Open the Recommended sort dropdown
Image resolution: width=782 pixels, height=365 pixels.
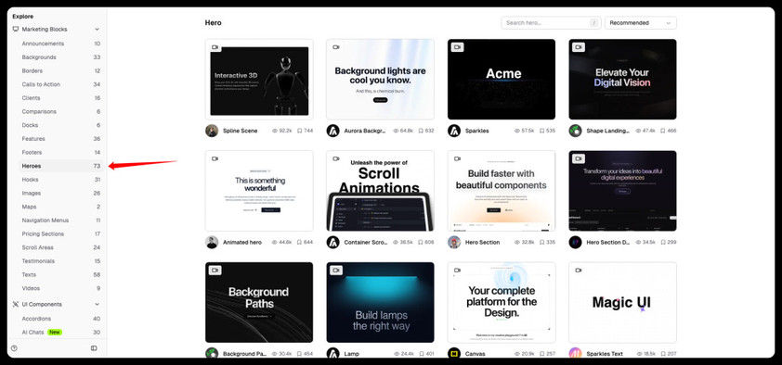click(640, 23)
